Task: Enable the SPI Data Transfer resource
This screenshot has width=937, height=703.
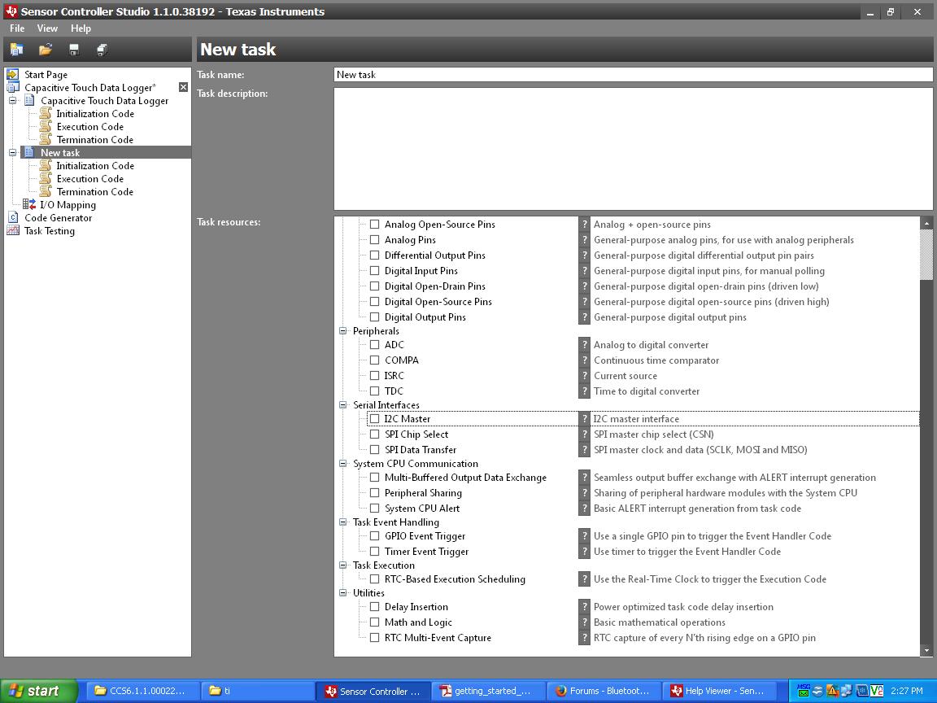Action: pos(374,449)
